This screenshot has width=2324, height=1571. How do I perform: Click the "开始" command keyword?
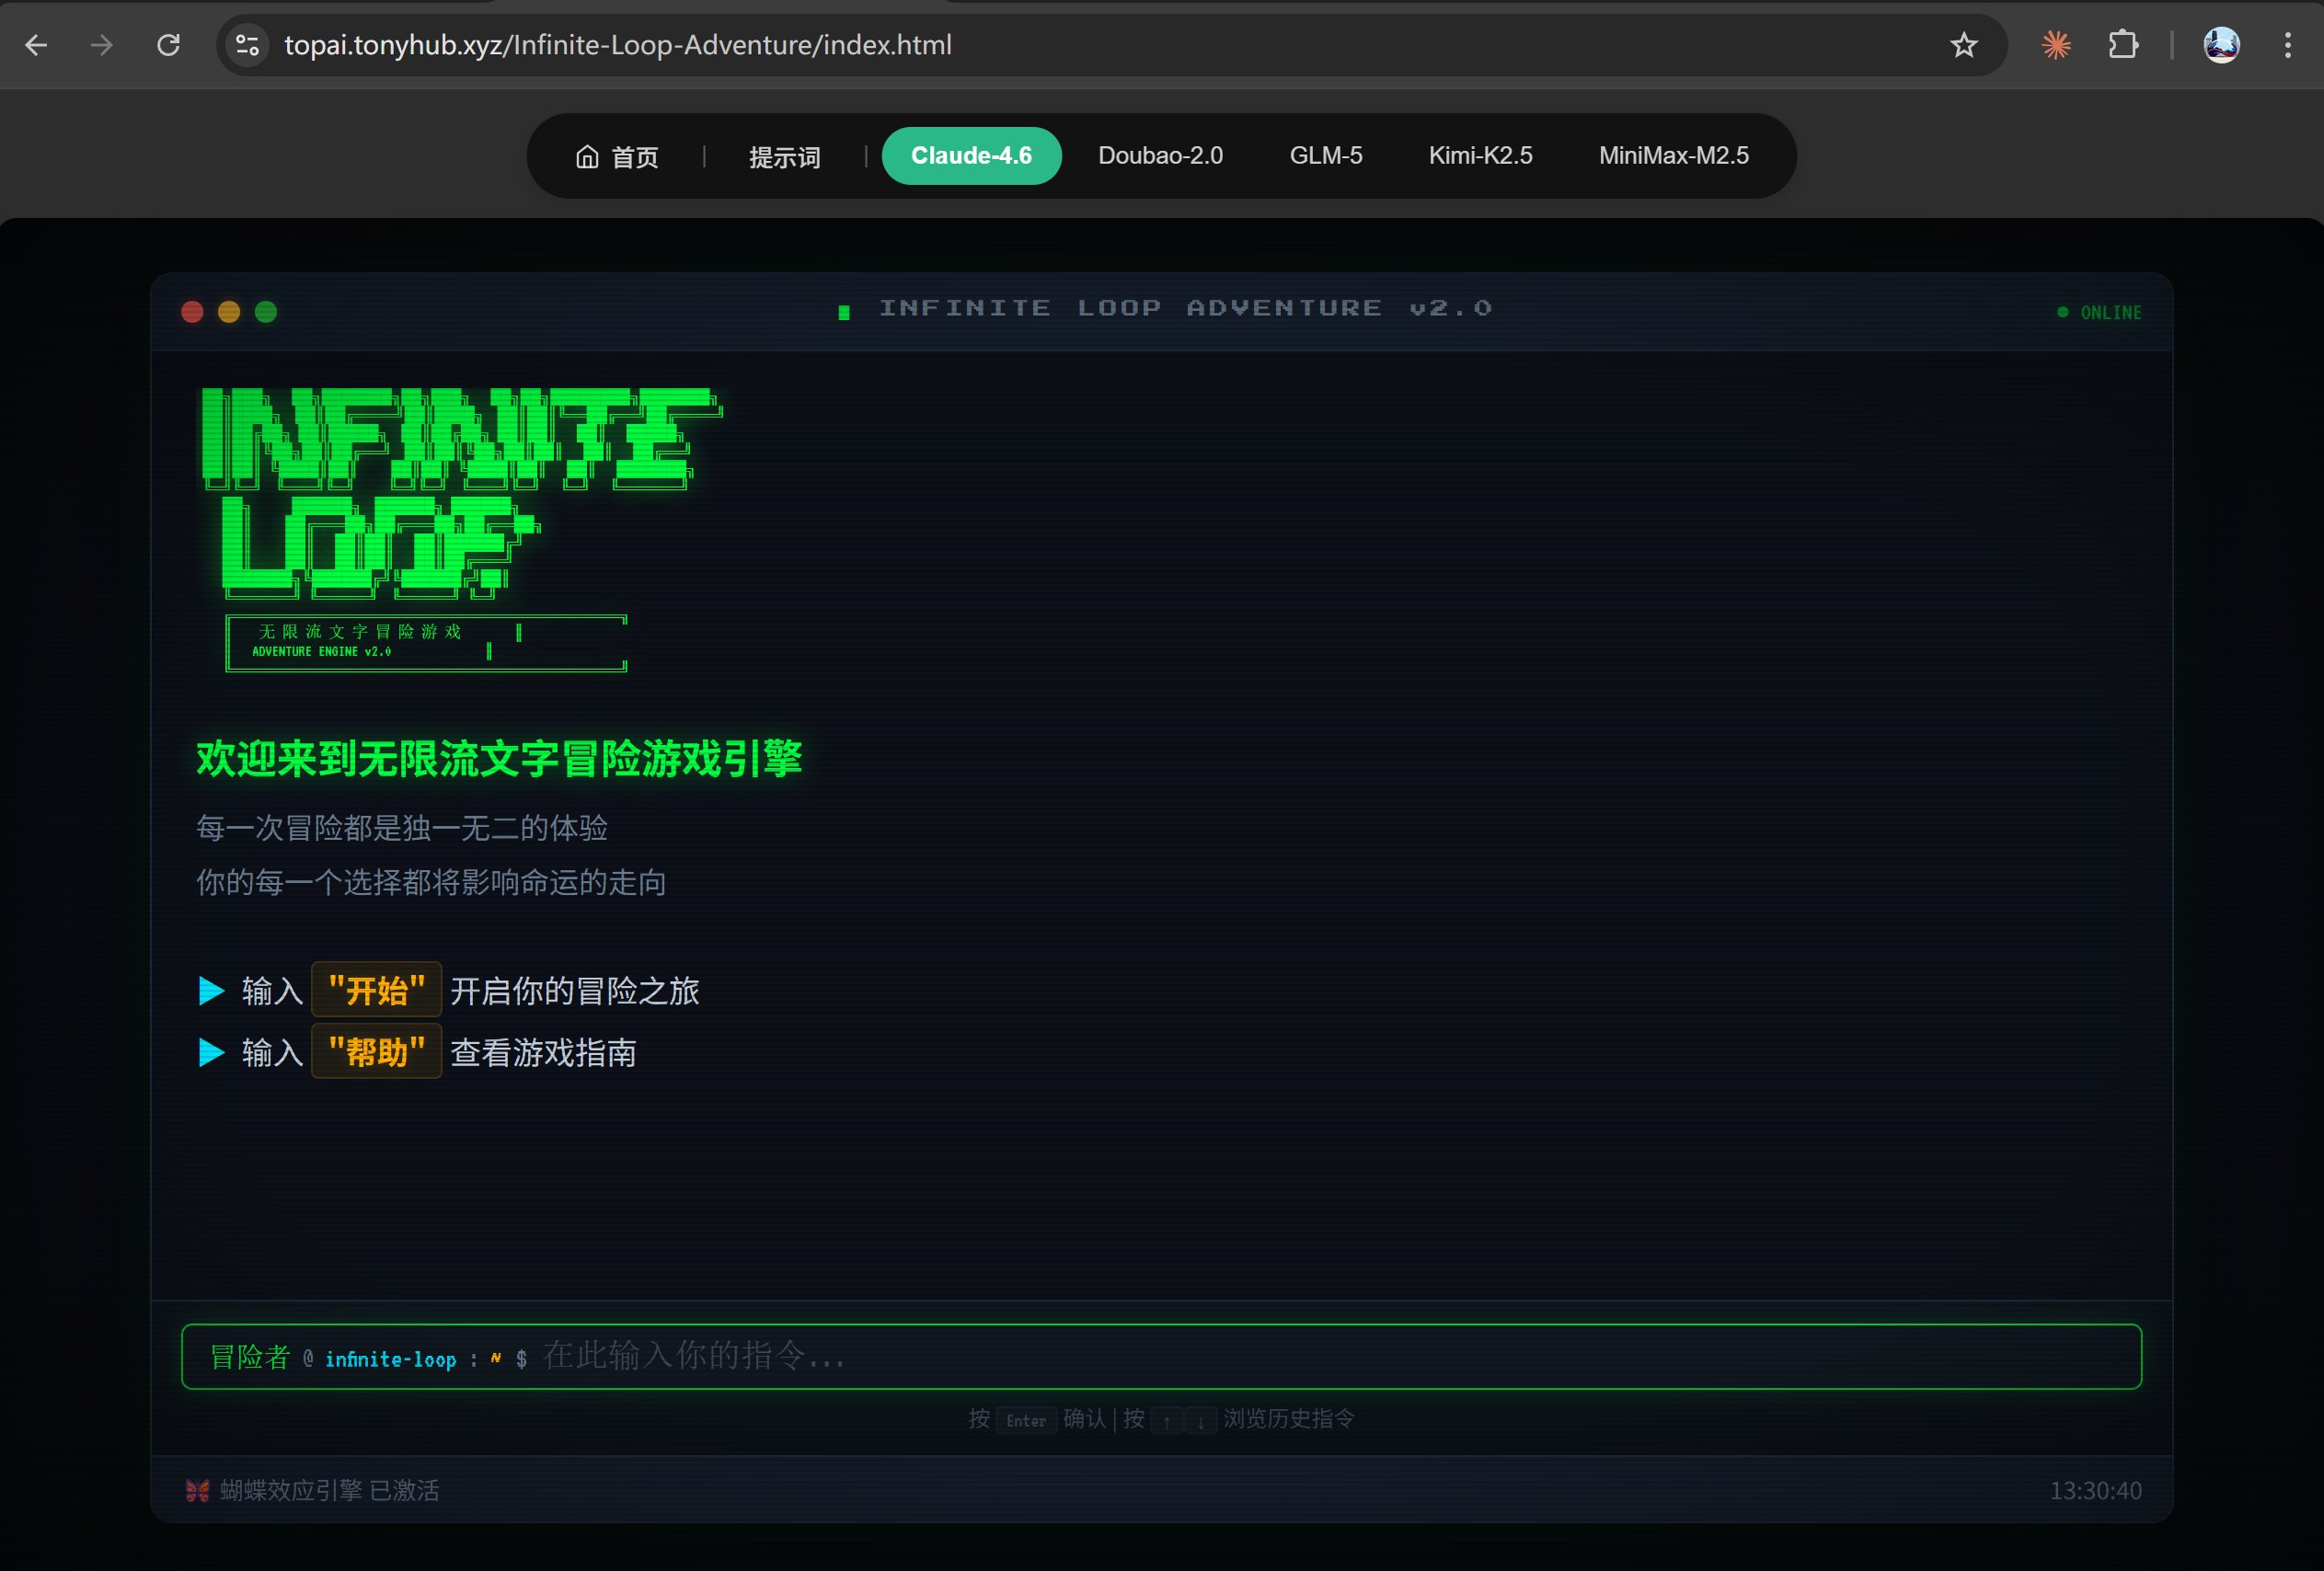click(376, 990)
